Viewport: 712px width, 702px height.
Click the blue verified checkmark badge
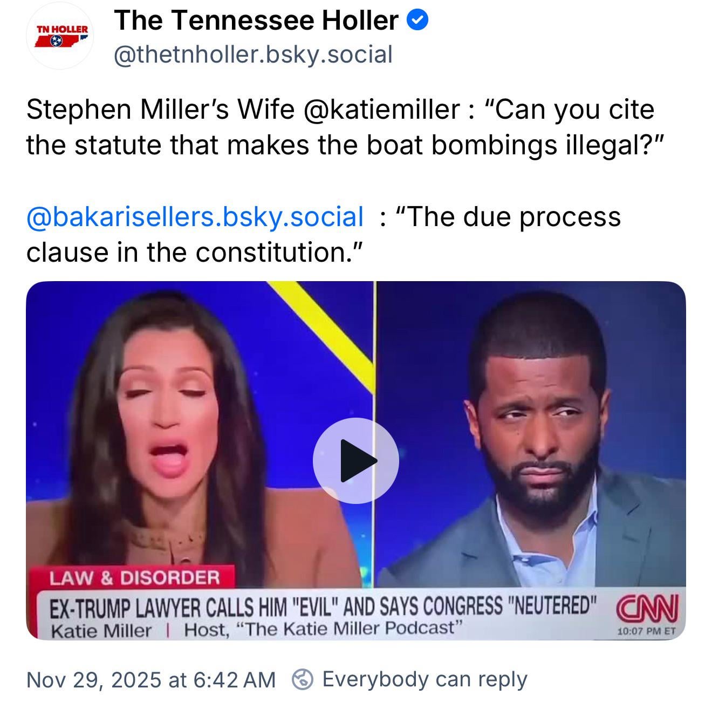[x=417, y=21]
